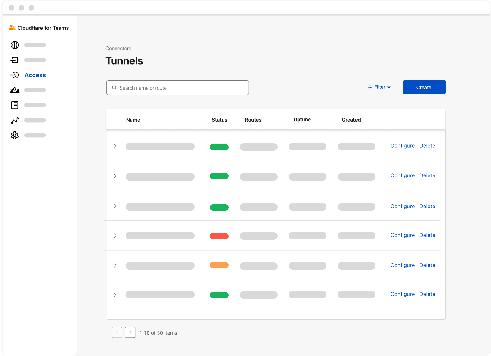
Task: Expand the first tunnel row
Action: [115, 146]
